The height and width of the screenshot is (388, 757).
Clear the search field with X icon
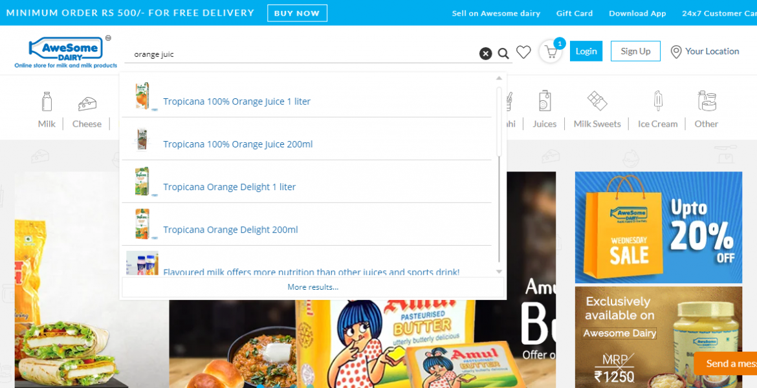pyautogui.click(x=485, y=54)
